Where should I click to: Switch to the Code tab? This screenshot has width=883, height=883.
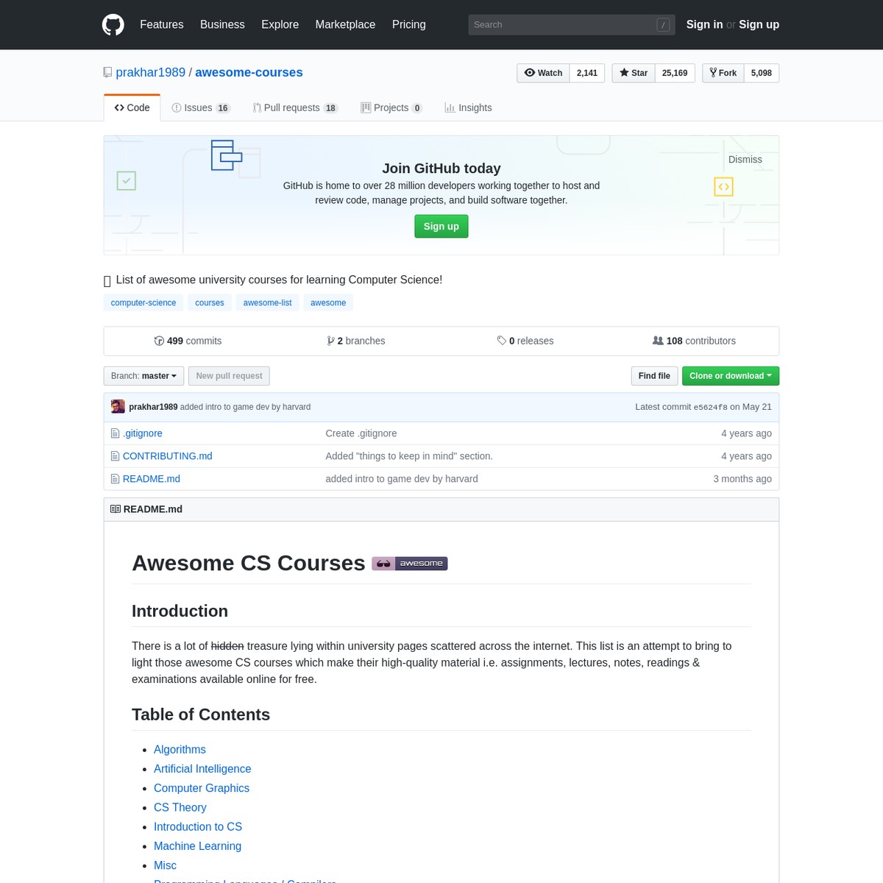coord(132,107)
